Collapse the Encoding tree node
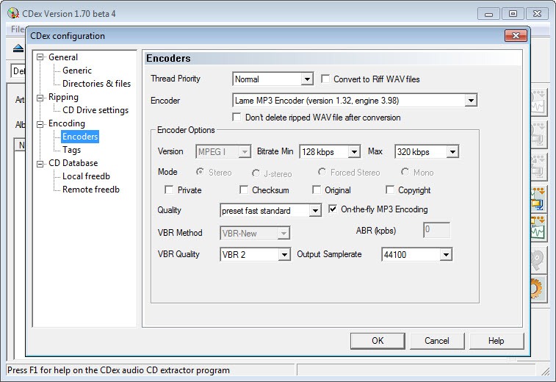556x382 pixels. tap(40, 124)
